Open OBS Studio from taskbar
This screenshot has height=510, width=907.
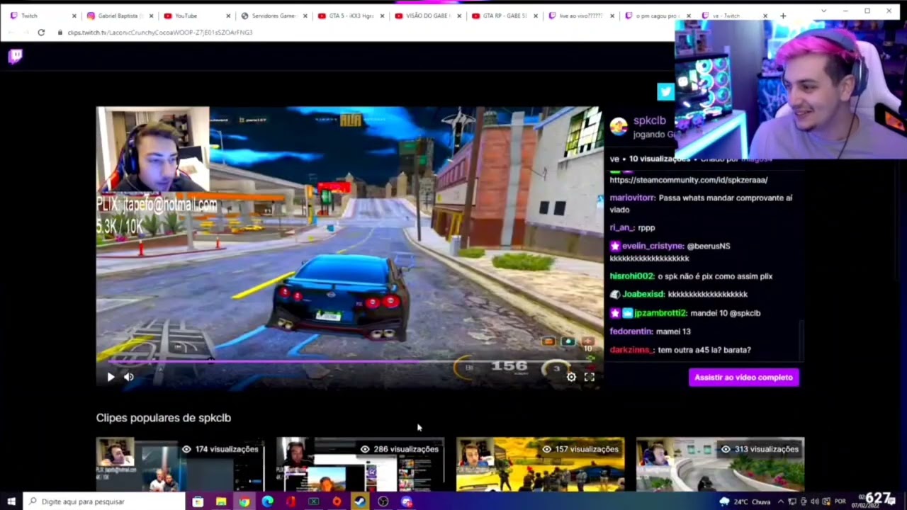(x=383, y=501)
